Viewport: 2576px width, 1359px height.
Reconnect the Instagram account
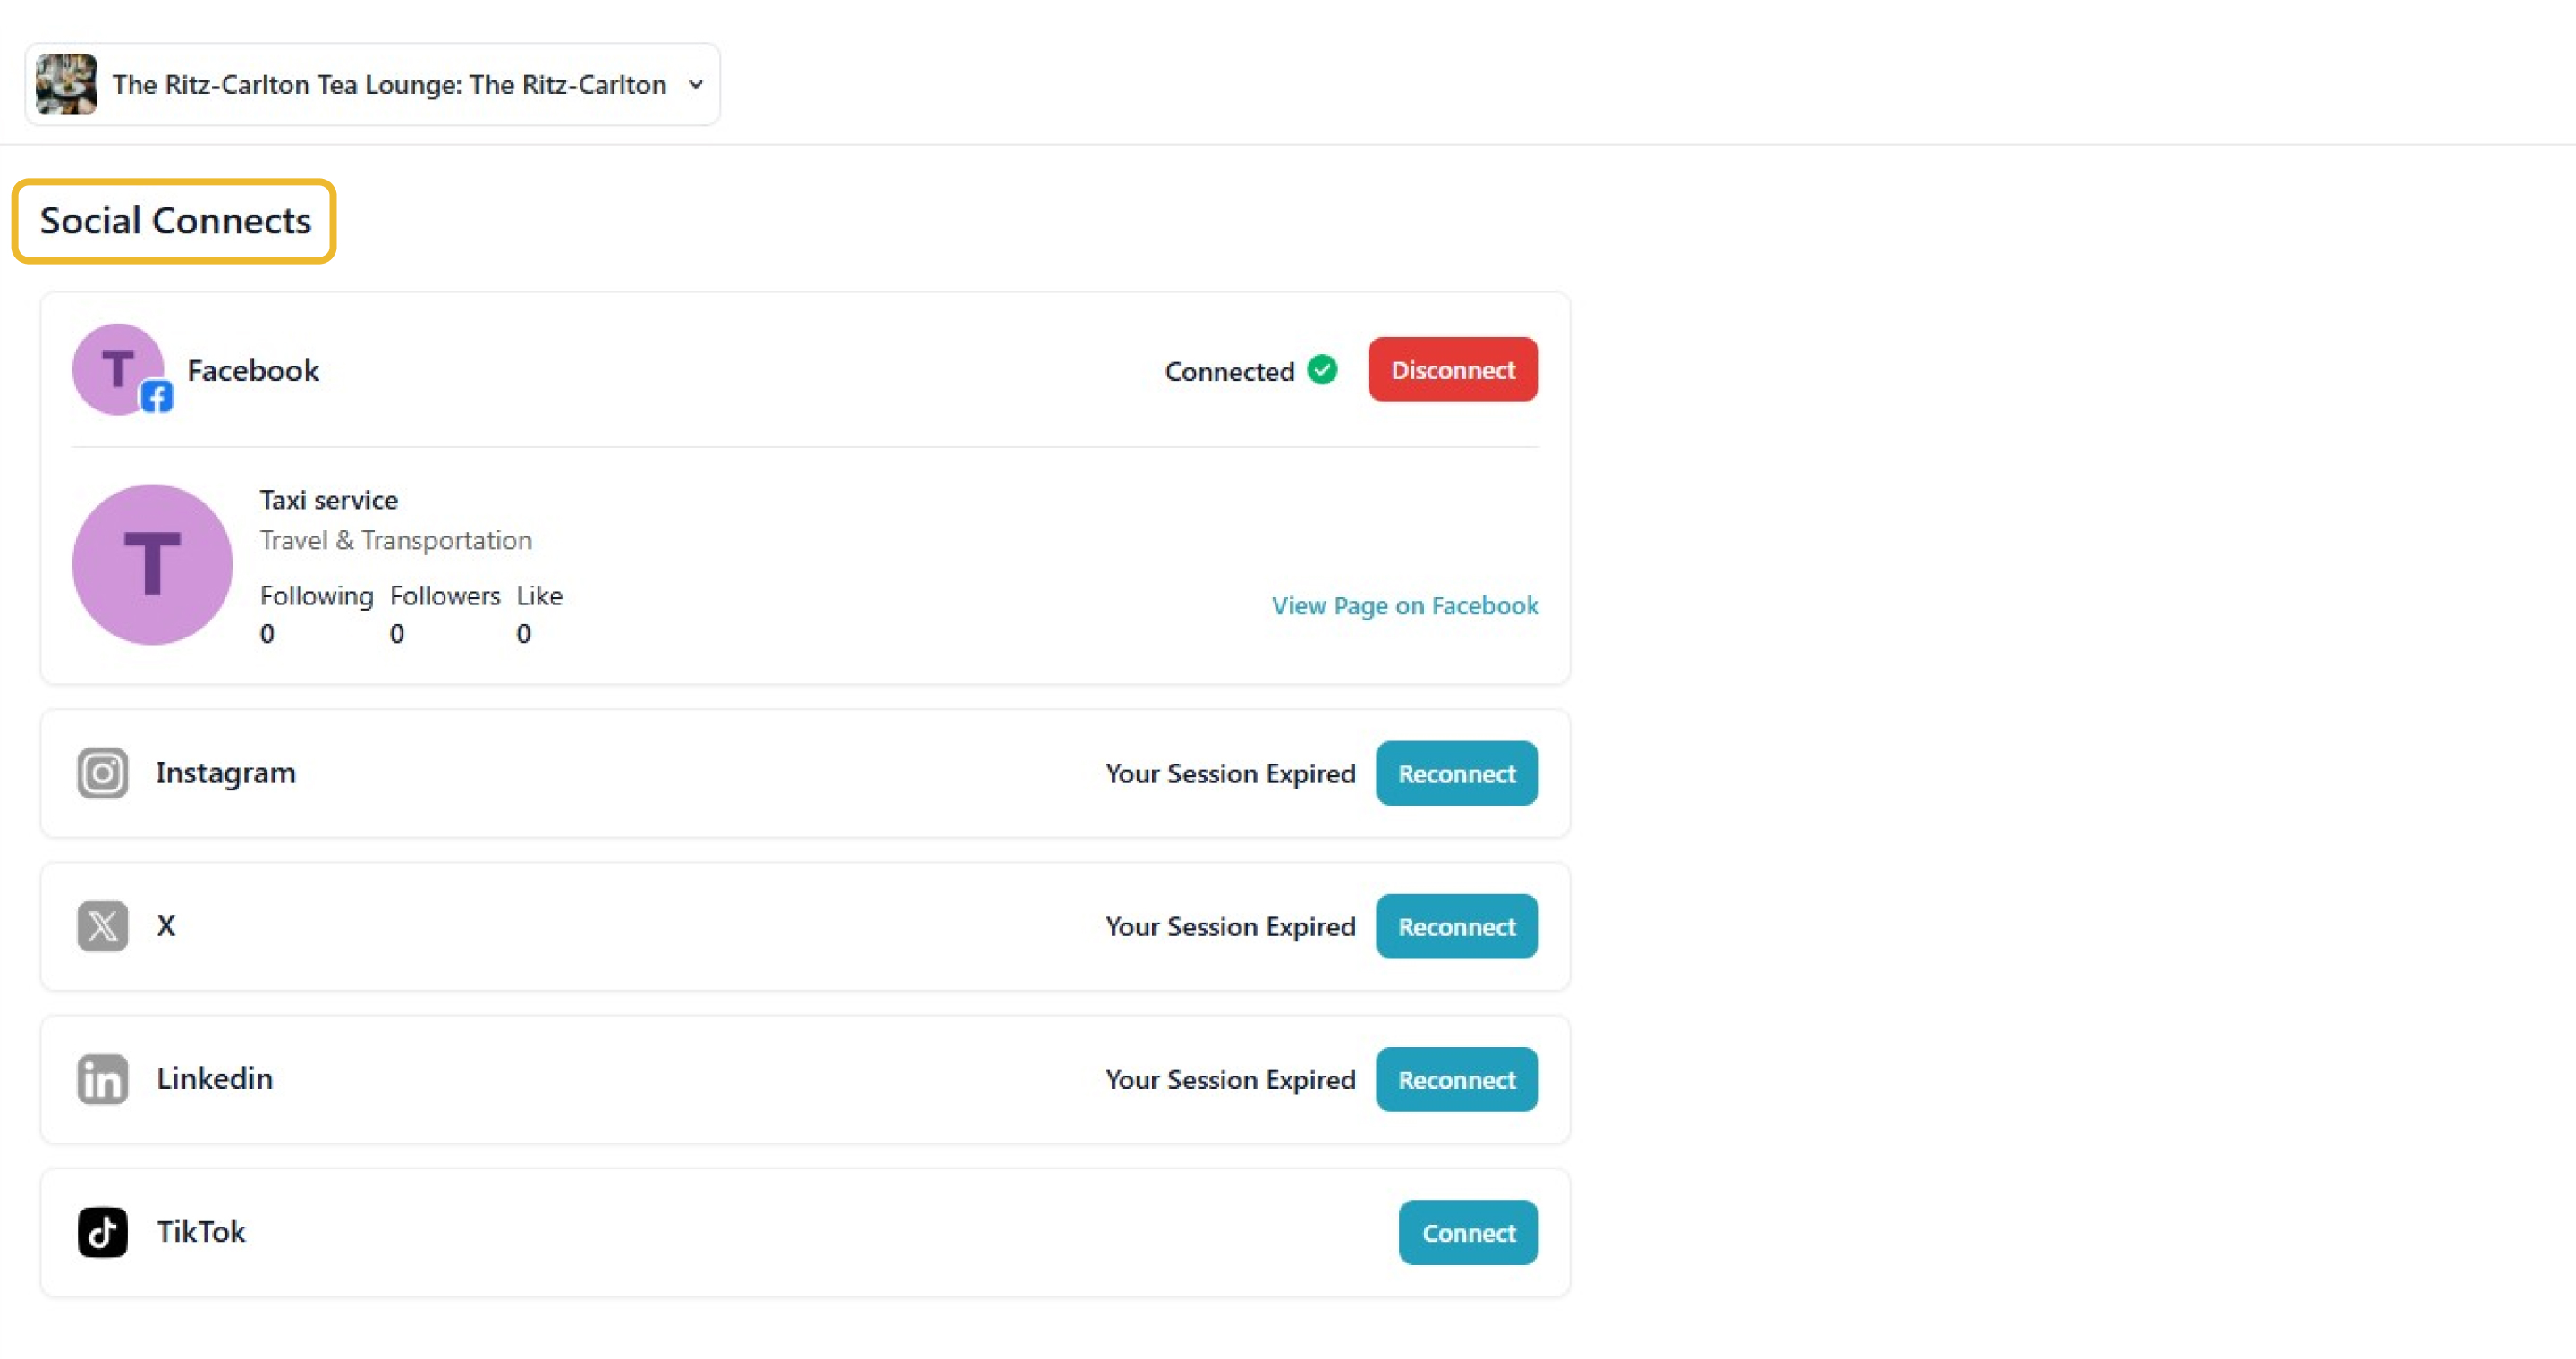[x=1456, y=773]
